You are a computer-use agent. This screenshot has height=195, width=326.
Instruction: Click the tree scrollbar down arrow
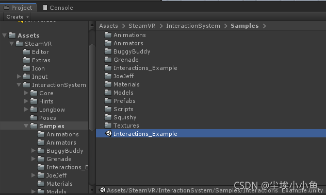[92, 190]
